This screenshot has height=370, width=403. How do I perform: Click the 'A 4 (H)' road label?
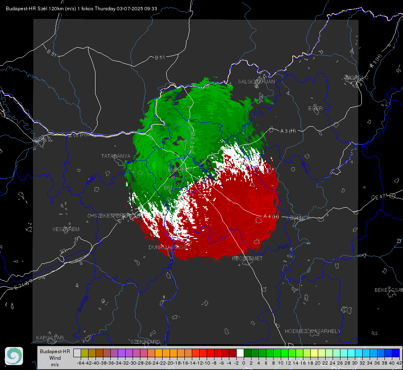271,217
